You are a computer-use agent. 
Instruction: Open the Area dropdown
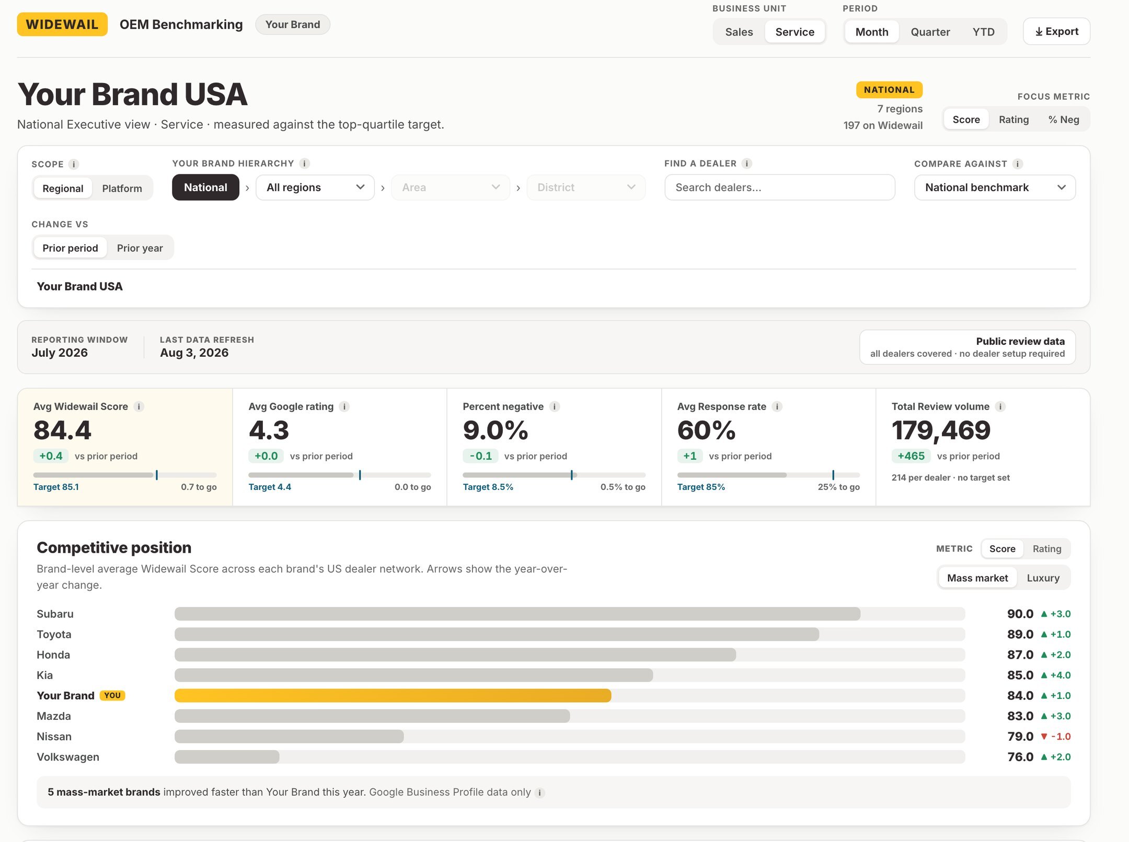coord(450,188)
